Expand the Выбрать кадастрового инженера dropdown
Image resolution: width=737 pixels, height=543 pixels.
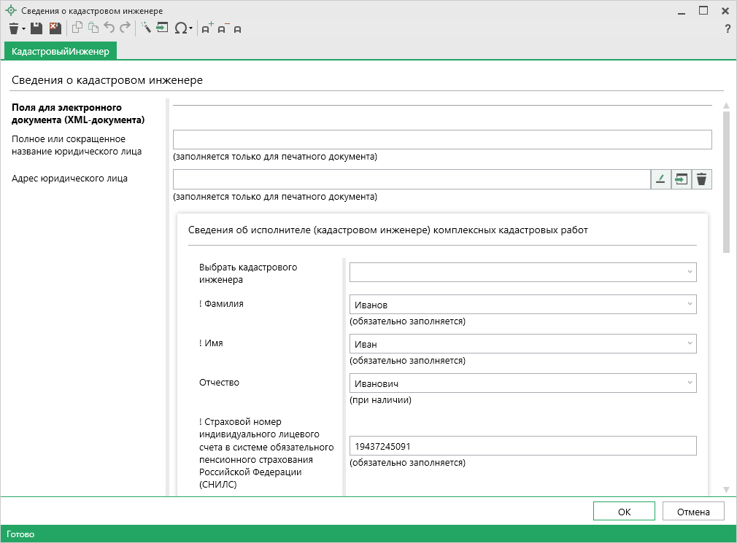[689, 272]
